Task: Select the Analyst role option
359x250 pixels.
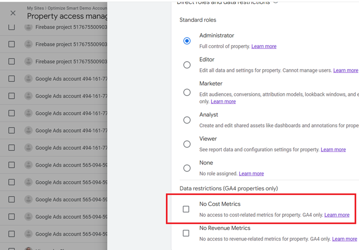Action: [187, 120]
